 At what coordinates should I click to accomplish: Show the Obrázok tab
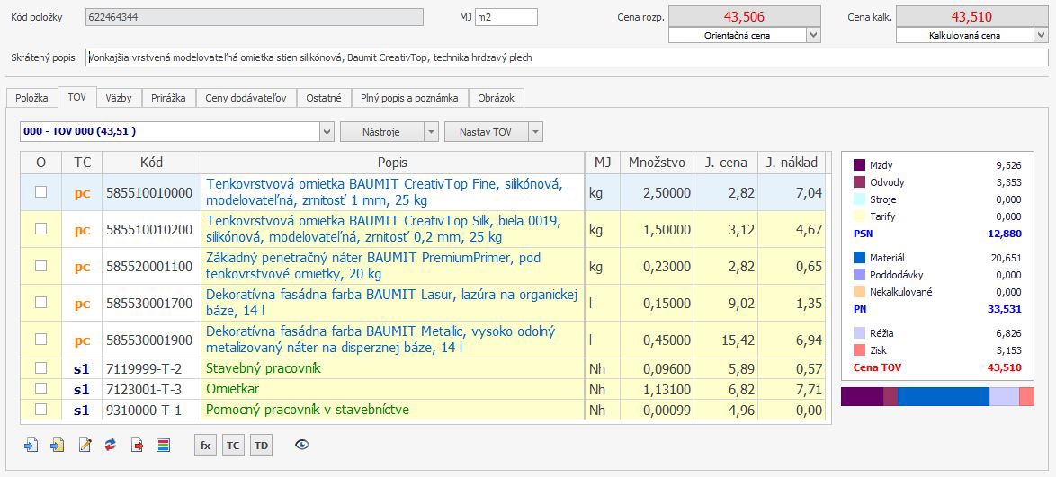pos(497,98)
